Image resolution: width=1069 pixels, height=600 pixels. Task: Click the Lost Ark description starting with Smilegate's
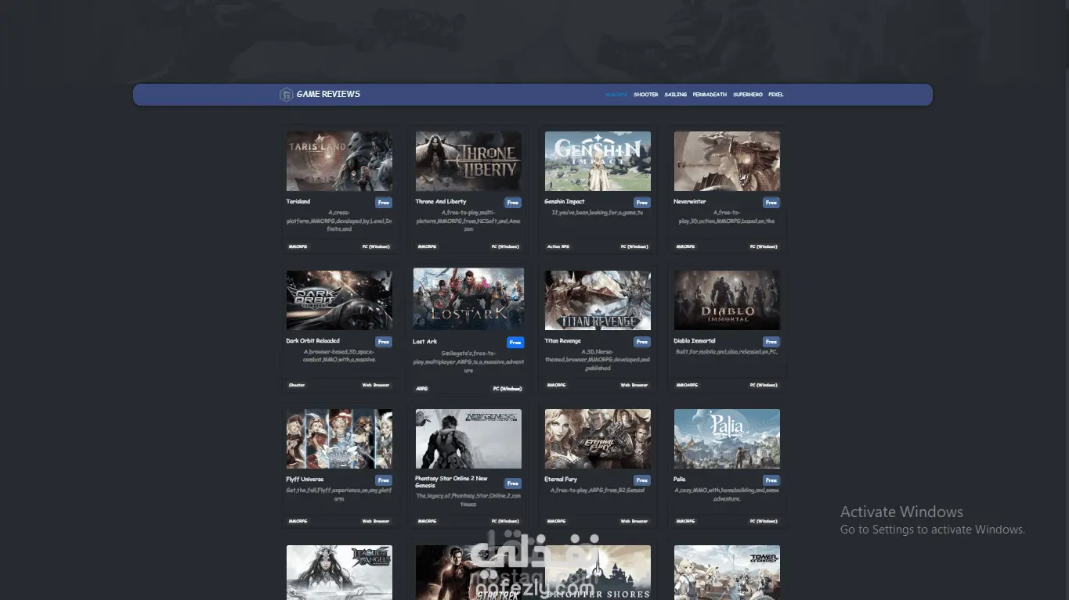click(x=468, y=362)
